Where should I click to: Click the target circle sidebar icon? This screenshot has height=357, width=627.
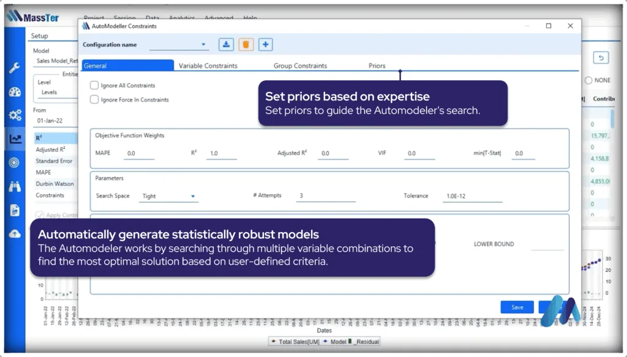pyautogui.click(x=15, y=162)
